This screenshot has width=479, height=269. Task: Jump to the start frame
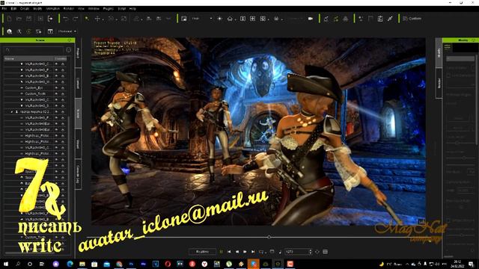[229, 252]
